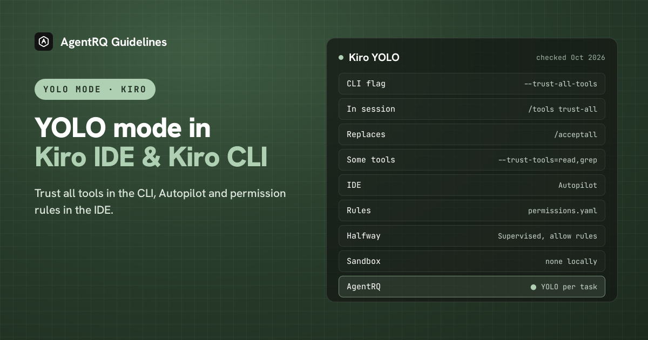This screenshot has width=648, height=340.
Task: Select the IDE row label
Action: coord(354,185)
